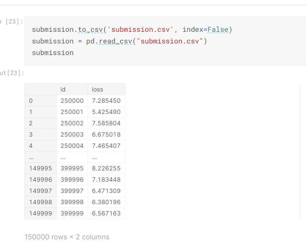Viewport: 306px width, 244px height.
Task: Click the row index 0 label
Action: click(x=31, y=100)
